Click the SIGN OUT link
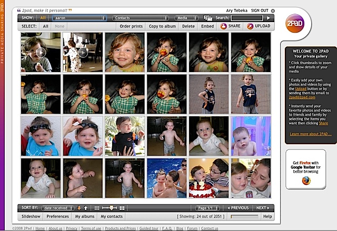The image size is (337, 231). tap(260, 11)
